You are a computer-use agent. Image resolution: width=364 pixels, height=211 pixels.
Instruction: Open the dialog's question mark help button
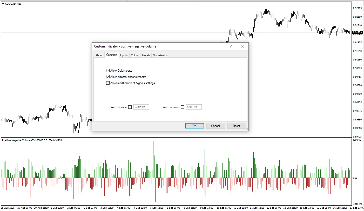click(x=231, y=46)
